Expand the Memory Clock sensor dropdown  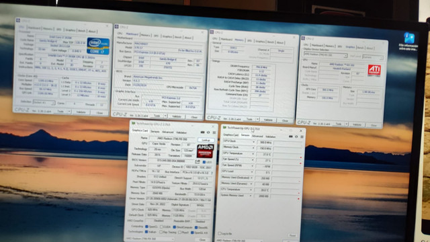253,148
